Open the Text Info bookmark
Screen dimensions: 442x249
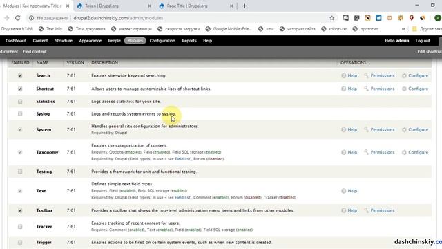click(x=50, y=29)
